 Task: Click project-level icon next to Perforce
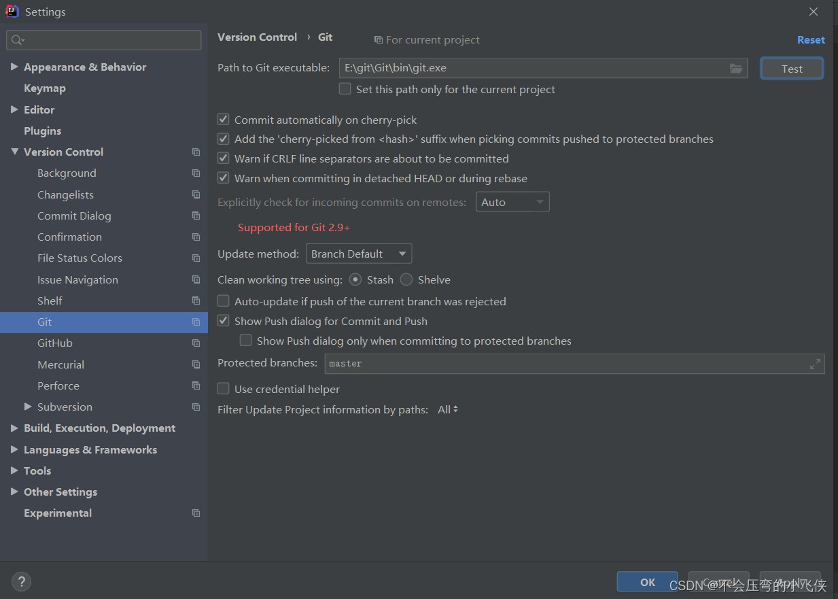tap(196, 386)
